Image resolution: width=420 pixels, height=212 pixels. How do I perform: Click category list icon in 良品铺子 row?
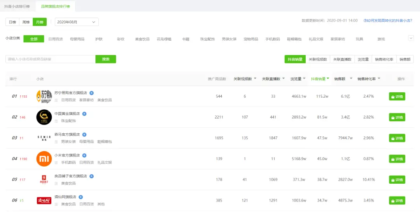(x=56, y=183)
